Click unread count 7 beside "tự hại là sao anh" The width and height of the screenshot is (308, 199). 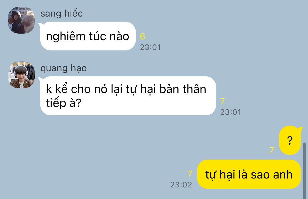190,174
